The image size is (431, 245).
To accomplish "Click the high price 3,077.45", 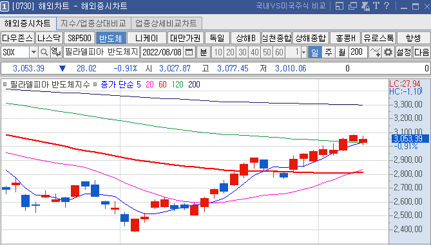I will (x=233, y=68).
